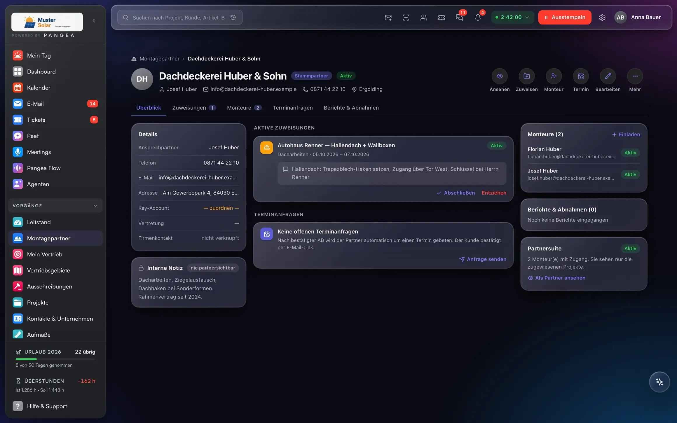Click the ticket icon in top bar
The image size is (677, 423).
442,18
